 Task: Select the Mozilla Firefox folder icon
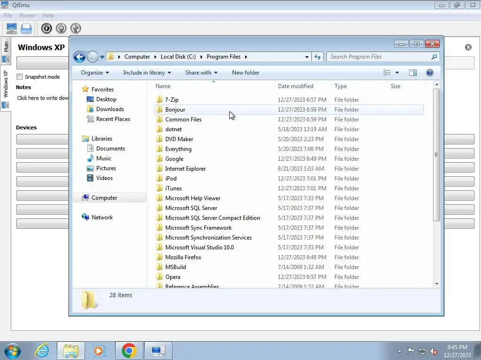click(159, 257)
